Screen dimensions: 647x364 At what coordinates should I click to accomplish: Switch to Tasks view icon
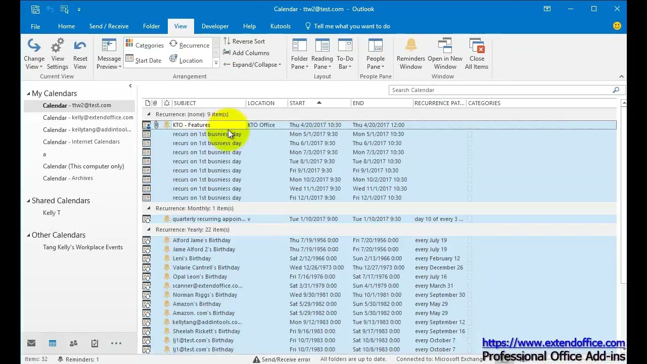click(x=95, y=343)
